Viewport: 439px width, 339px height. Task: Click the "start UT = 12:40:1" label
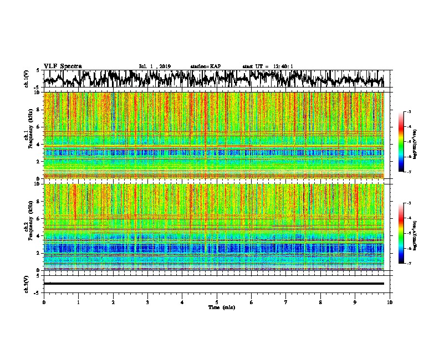coord(268,66)
